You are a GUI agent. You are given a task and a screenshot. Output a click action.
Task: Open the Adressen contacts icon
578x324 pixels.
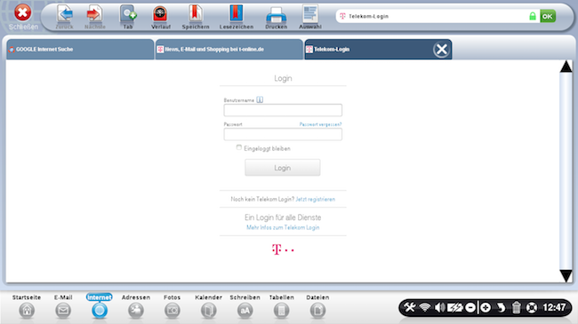pyautogui.click(x=136, y=311)
